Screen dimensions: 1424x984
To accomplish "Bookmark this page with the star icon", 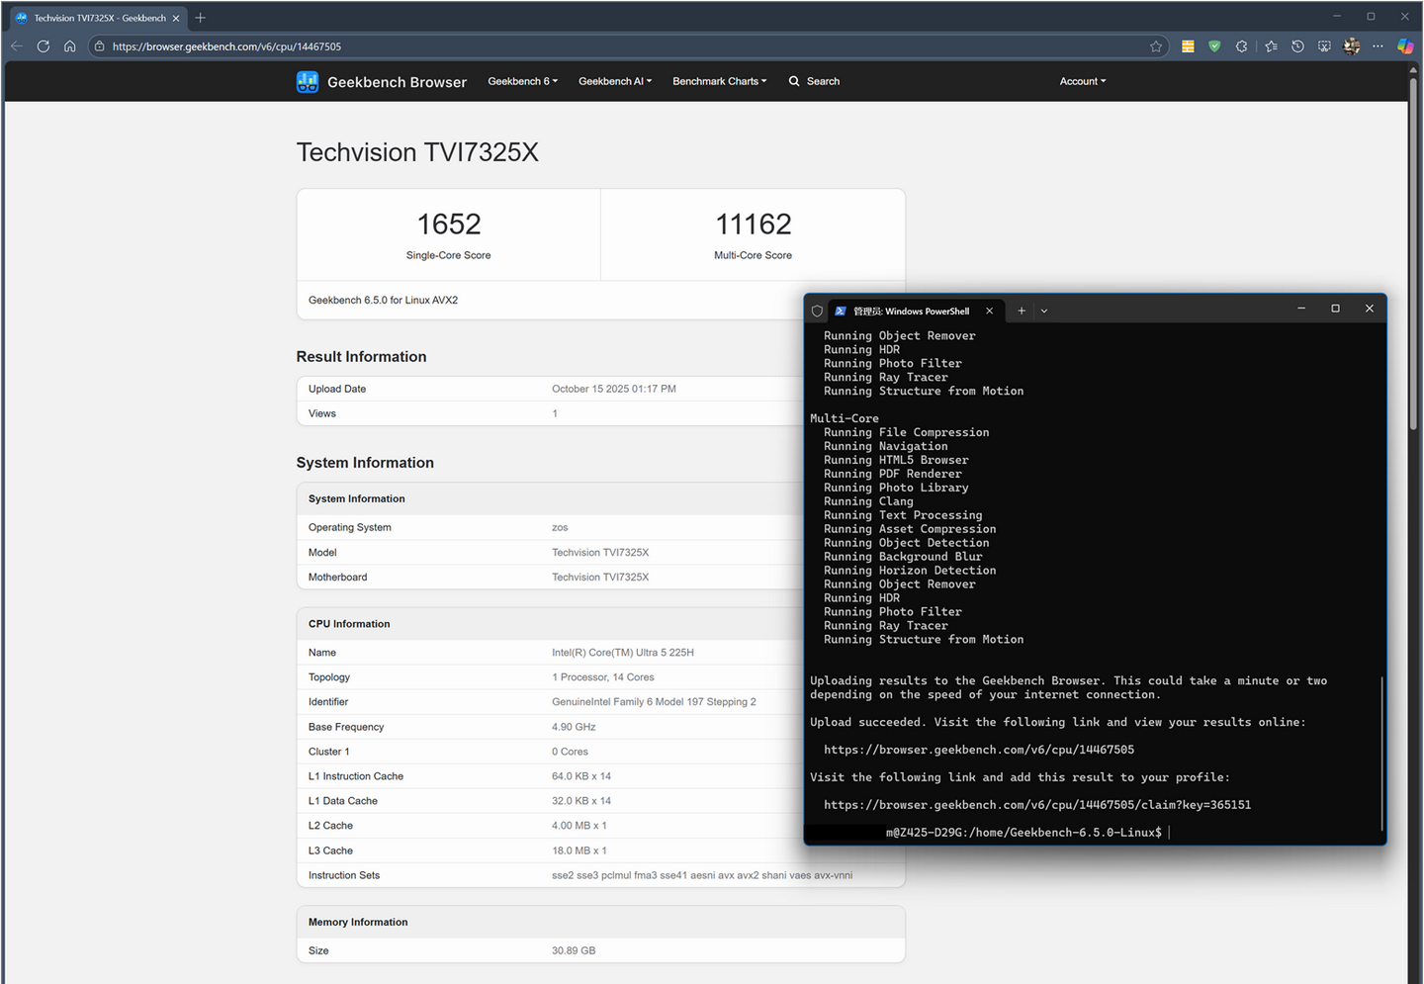I will pos(1156,46).
